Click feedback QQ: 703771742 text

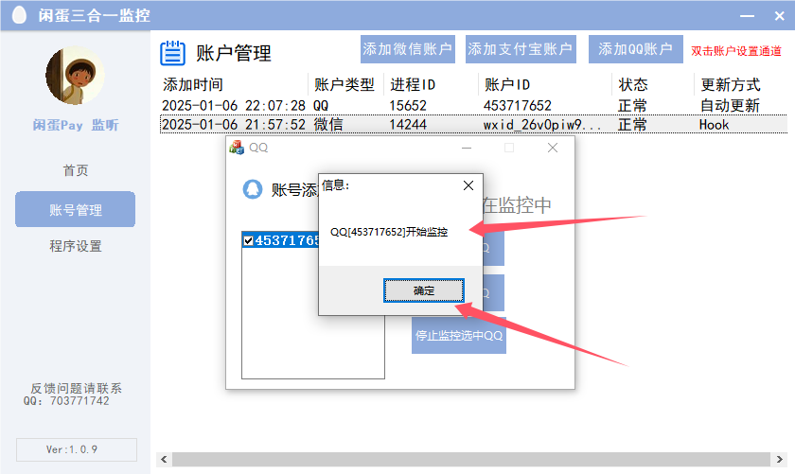(66, 401)
